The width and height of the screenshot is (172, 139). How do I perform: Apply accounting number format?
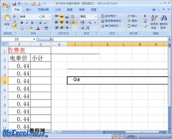pyautogui.click(x=82, y=23)
